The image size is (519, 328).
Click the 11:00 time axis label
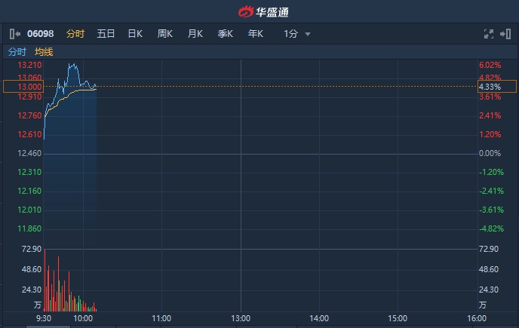point(161,318)
